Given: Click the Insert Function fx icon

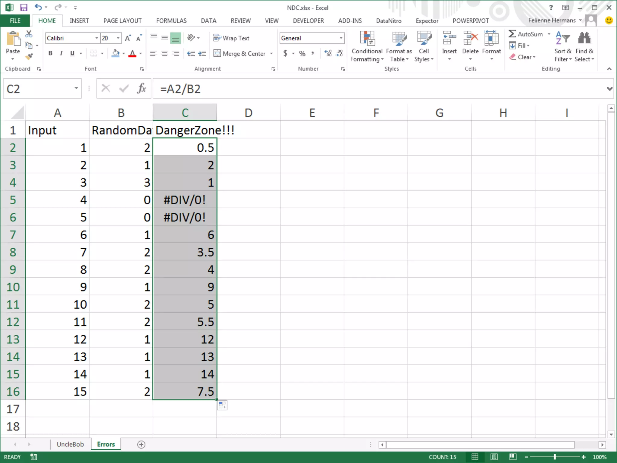Looking at the screenshot, I should pos(141,89).
